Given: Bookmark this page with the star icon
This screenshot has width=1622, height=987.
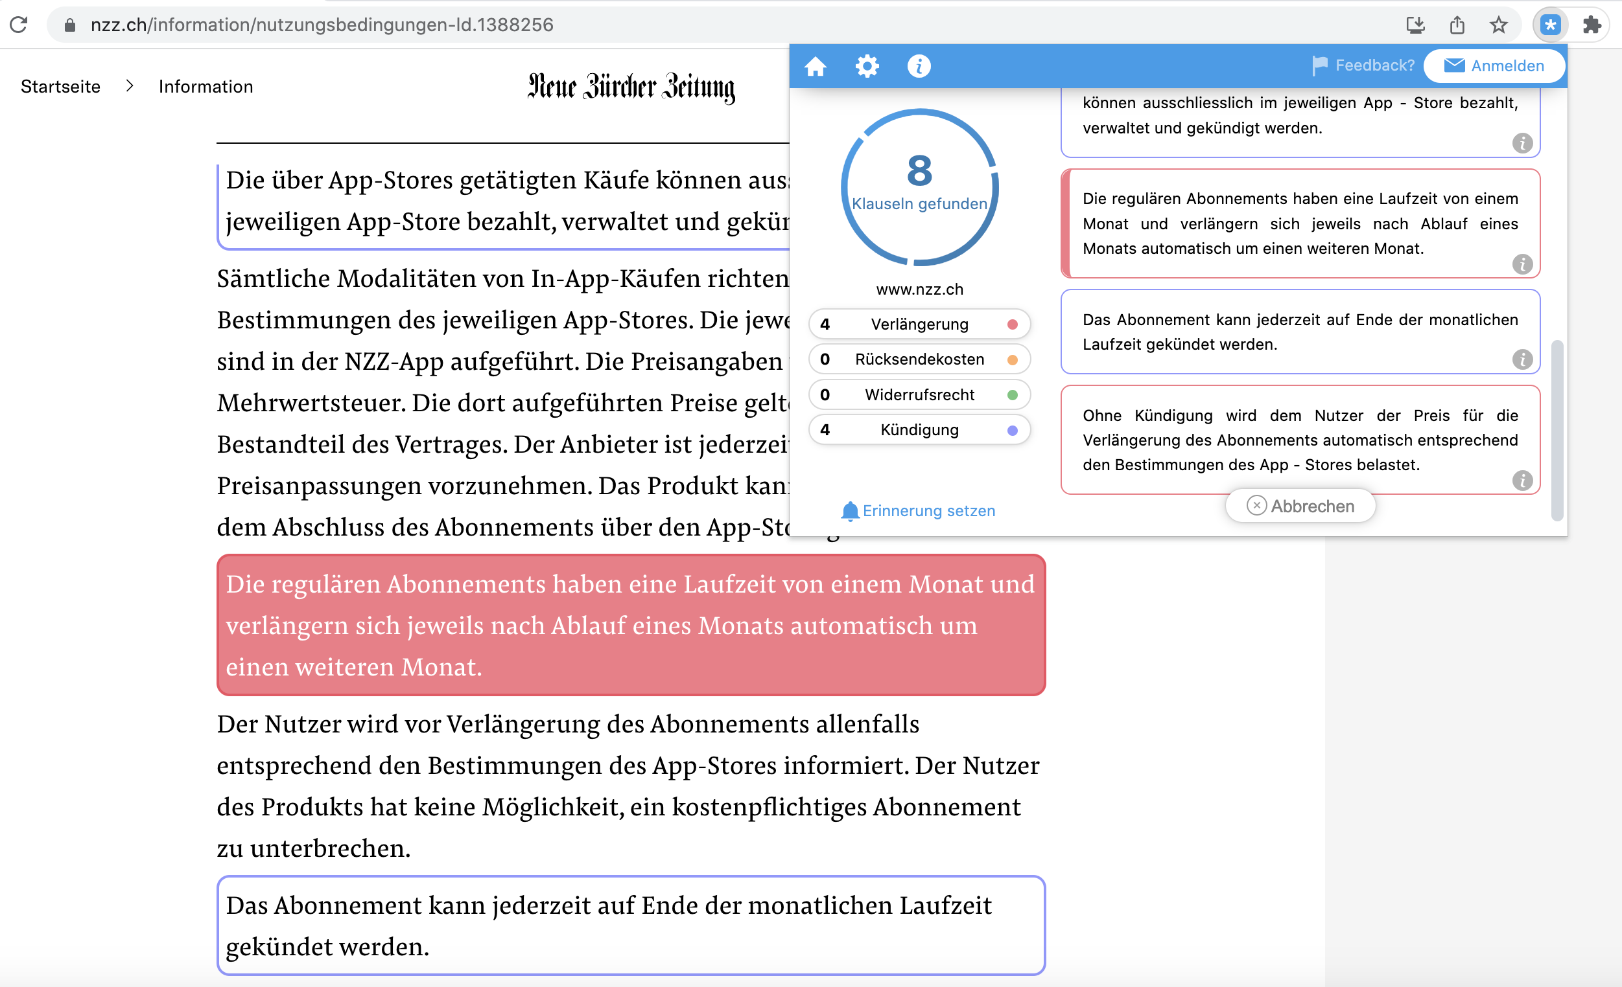Looking at the screenshot, I should pos(1498,25).
